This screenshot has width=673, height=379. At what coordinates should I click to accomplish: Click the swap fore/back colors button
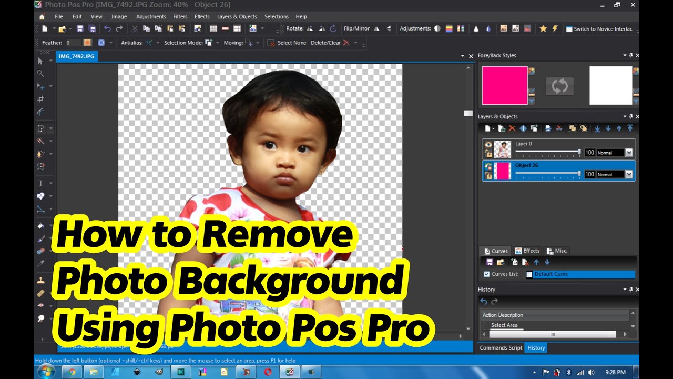[559, 86]
